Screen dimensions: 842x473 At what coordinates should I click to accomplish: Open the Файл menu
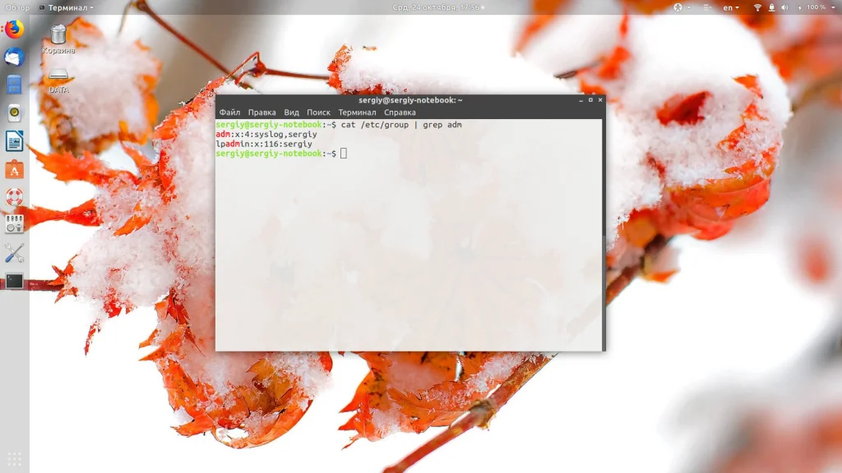[x=229, y=112]
